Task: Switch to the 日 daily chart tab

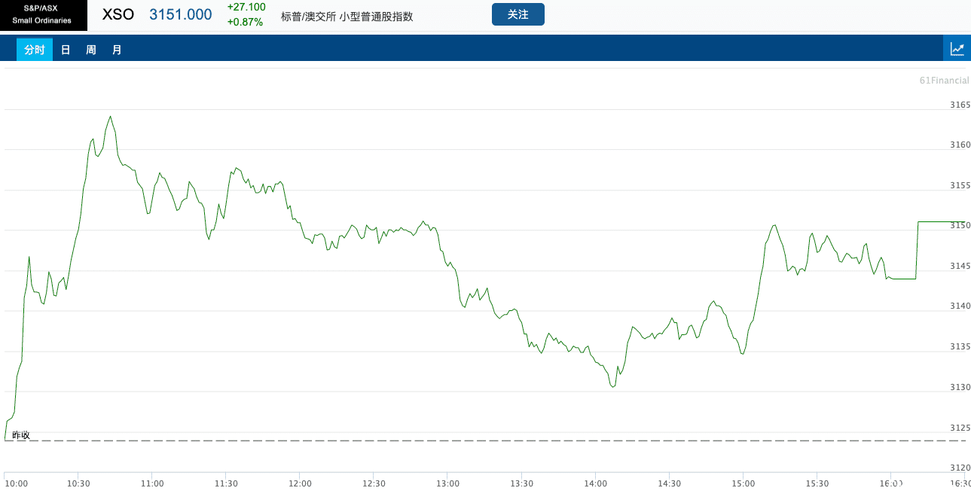Action: [x=66, y=50]
